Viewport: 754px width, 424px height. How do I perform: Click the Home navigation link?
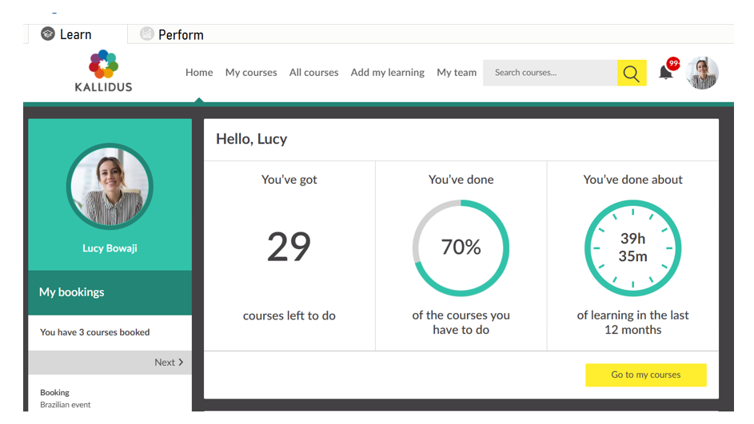coord(199,73)
